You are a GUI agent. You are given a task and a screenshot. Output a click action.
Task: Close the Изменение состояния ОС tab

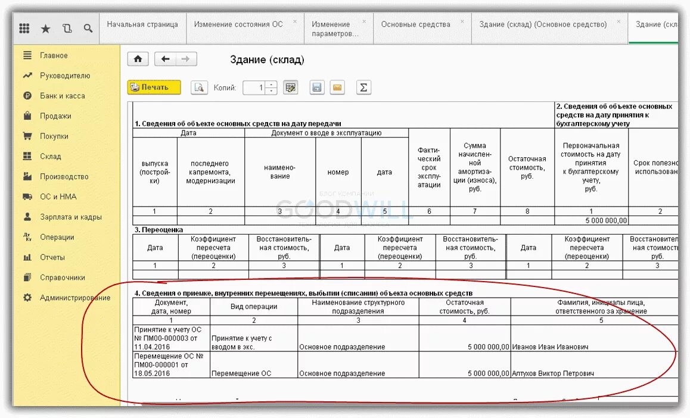pos(295,21)
